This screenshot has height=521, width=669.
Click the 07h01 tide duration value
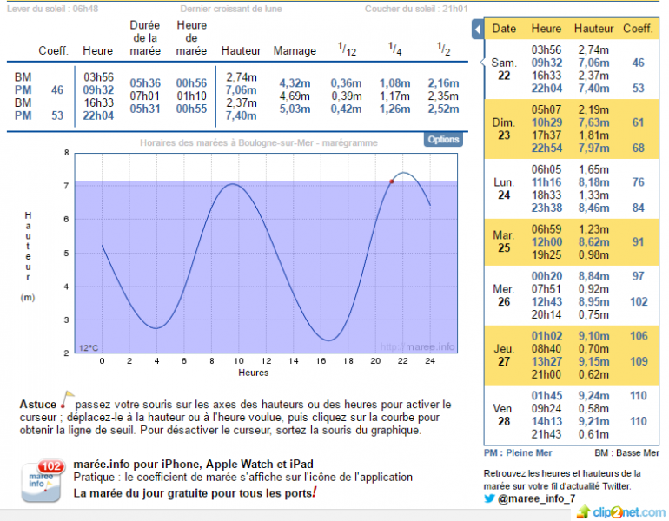[x=145, y=96]
